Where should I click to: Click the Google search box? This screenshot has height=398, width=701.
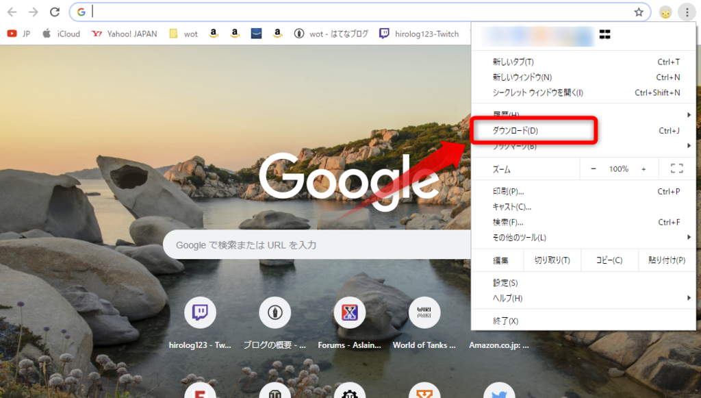tap(318, 245)
